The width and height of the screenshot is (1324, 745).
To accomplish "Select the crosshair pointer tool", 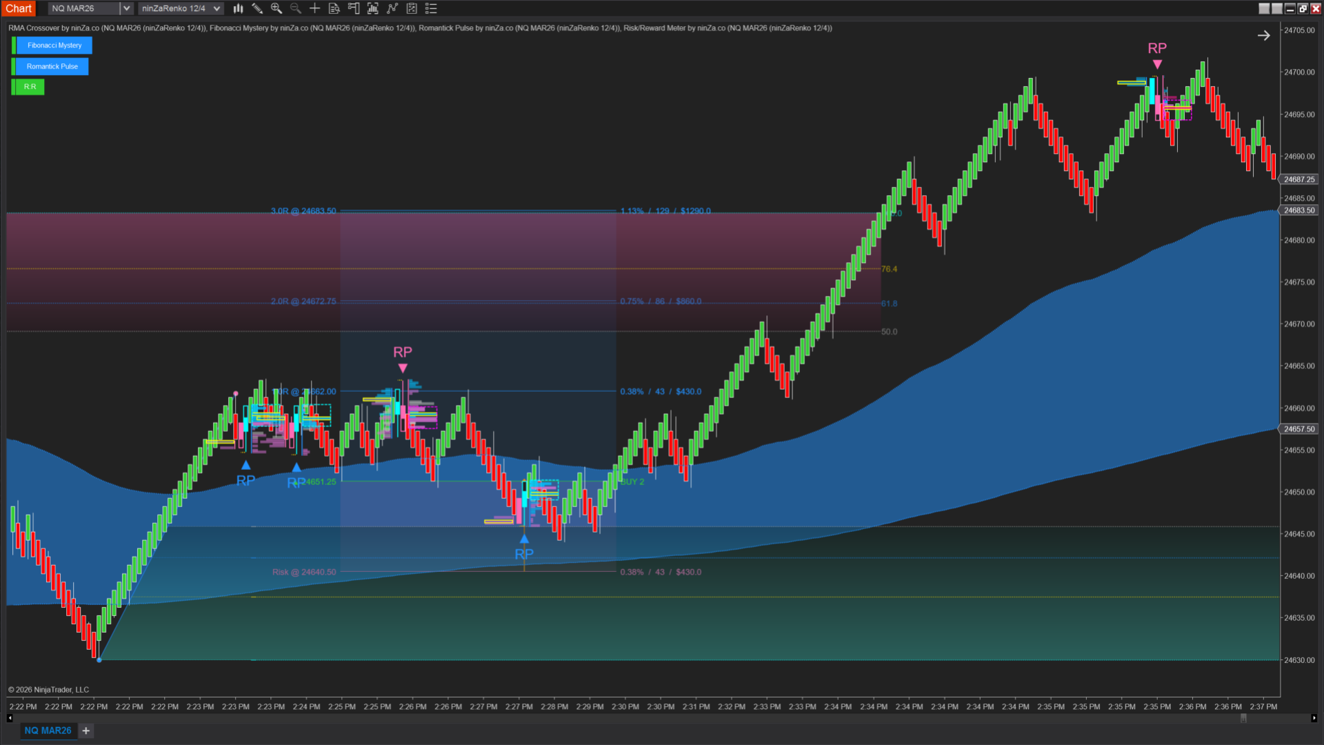I will coord(314,8).
